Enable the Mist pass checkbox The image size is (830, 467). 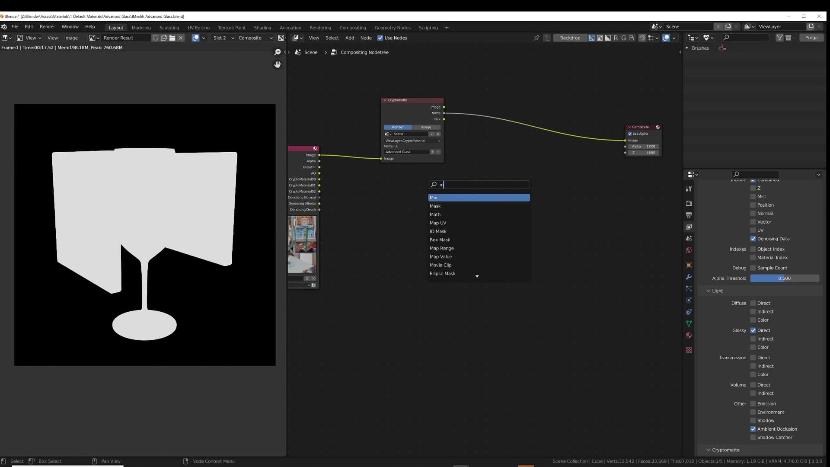753,197
